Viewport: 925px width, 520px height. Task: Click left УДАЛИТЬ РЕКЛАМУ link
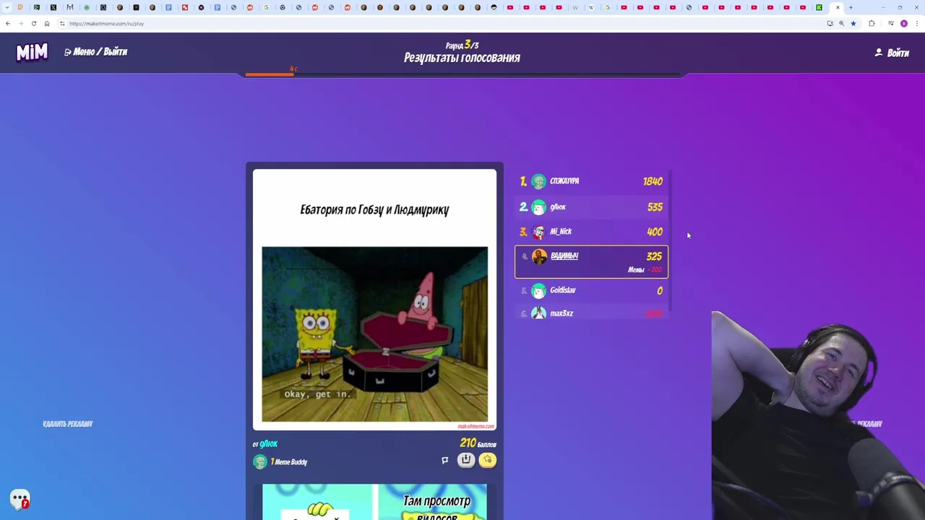pos(67,424)
